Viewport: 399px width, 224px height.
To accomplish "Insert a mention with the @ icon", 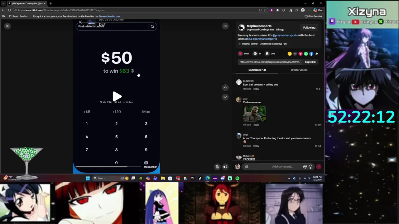I will pyautogui.click(x=305, y=167).
